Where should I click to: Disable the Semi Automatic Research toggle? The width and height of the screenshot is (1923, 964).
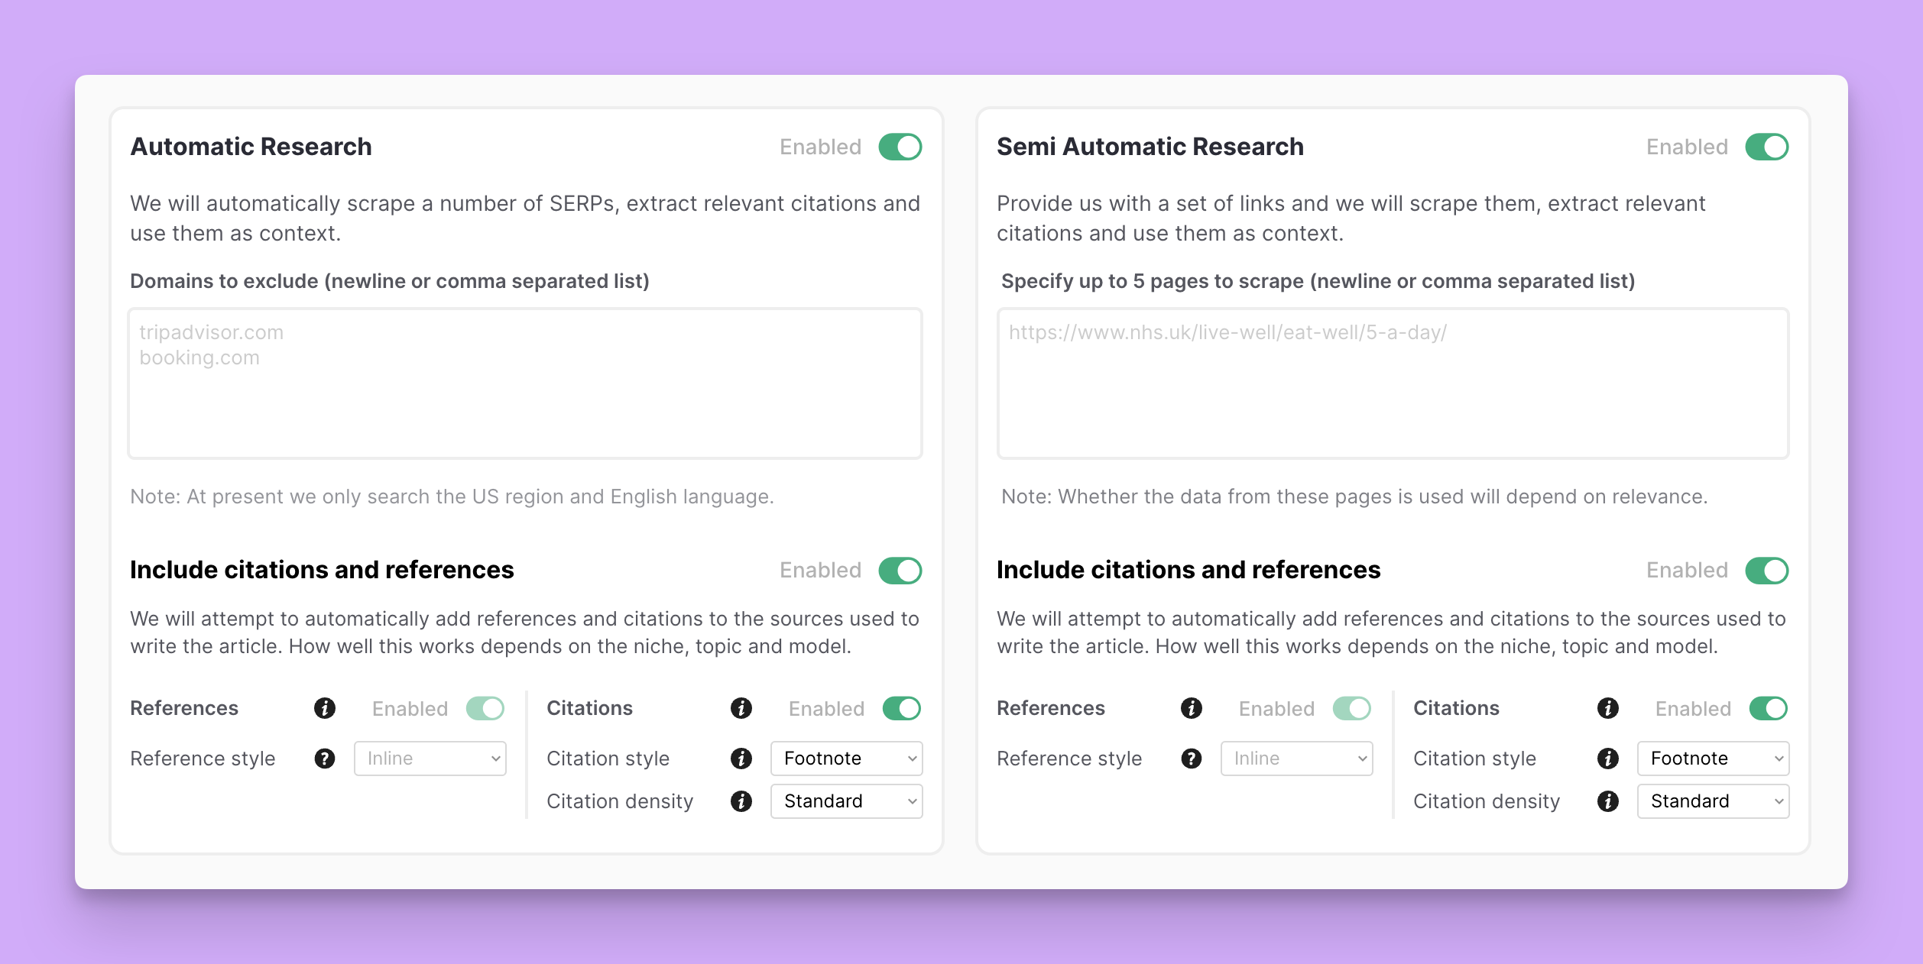[x=1766, y=147]
